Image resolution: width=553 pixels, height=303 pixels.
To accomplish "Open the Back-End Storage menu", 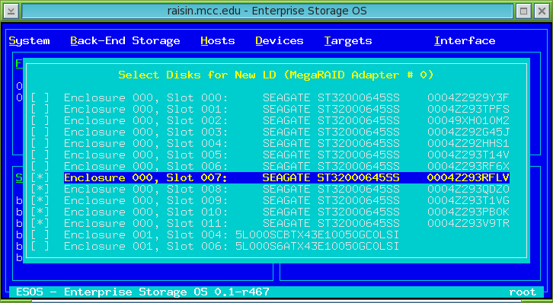I will 125,41.
